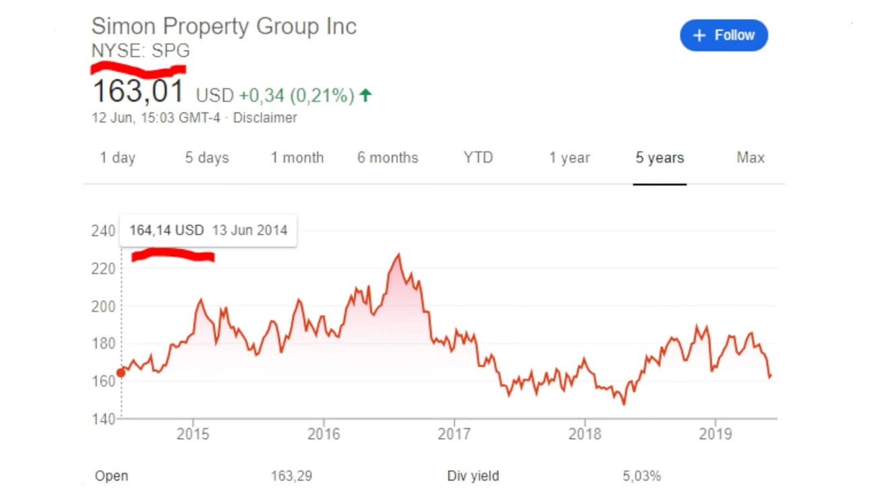Viewport: 870px width, 489px height.
Task: Click the Follow button
Action: (x=724, y=35)
